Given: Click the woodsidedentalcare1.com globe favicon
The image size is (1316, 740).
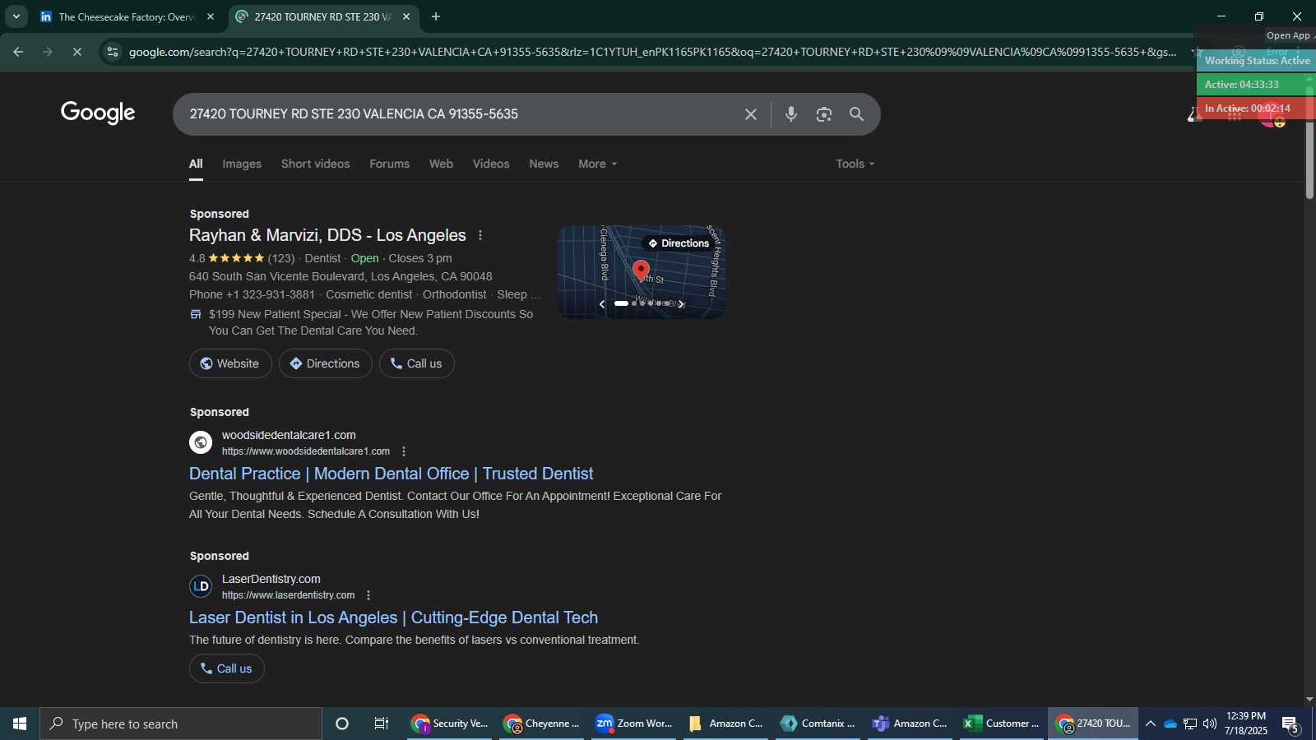Looking at the screenshot, I should [x=201, y=442].
